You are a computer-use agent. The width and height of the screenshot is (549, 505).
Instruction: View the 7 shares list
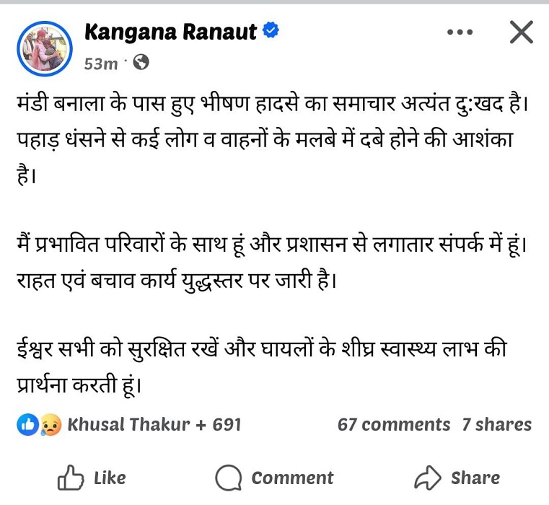[x=496, y=424]
